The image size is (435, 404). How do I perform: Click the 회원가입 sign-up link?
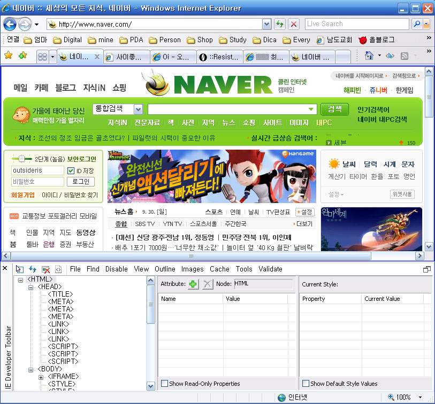(x=23, y=195)
